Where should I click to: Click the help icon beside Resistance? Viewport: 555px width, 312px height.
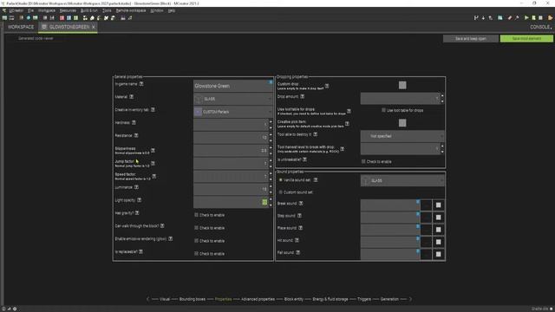pyautogui.click(x=136, y=135)
